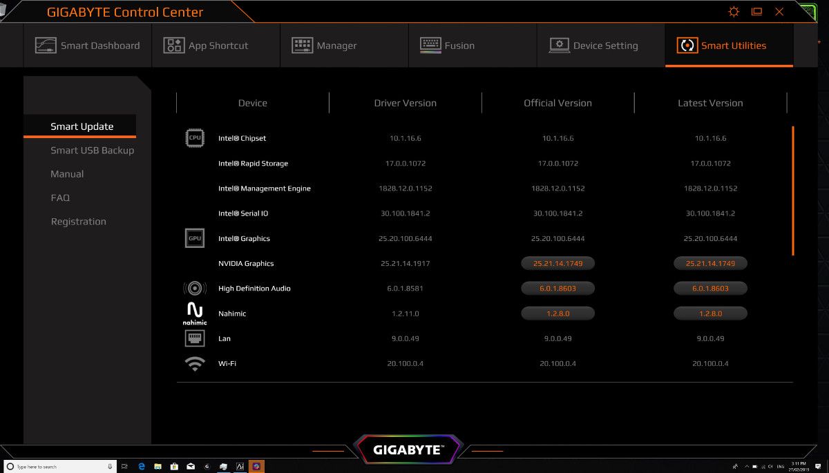Click the App Shortcut grid icon
The height and width of the screenshot is (473, 829).
tap(172, 44)
